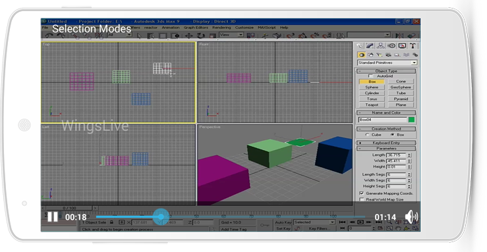Click the Select Object arrow tool
487x252 pixels.
[139, 36]
